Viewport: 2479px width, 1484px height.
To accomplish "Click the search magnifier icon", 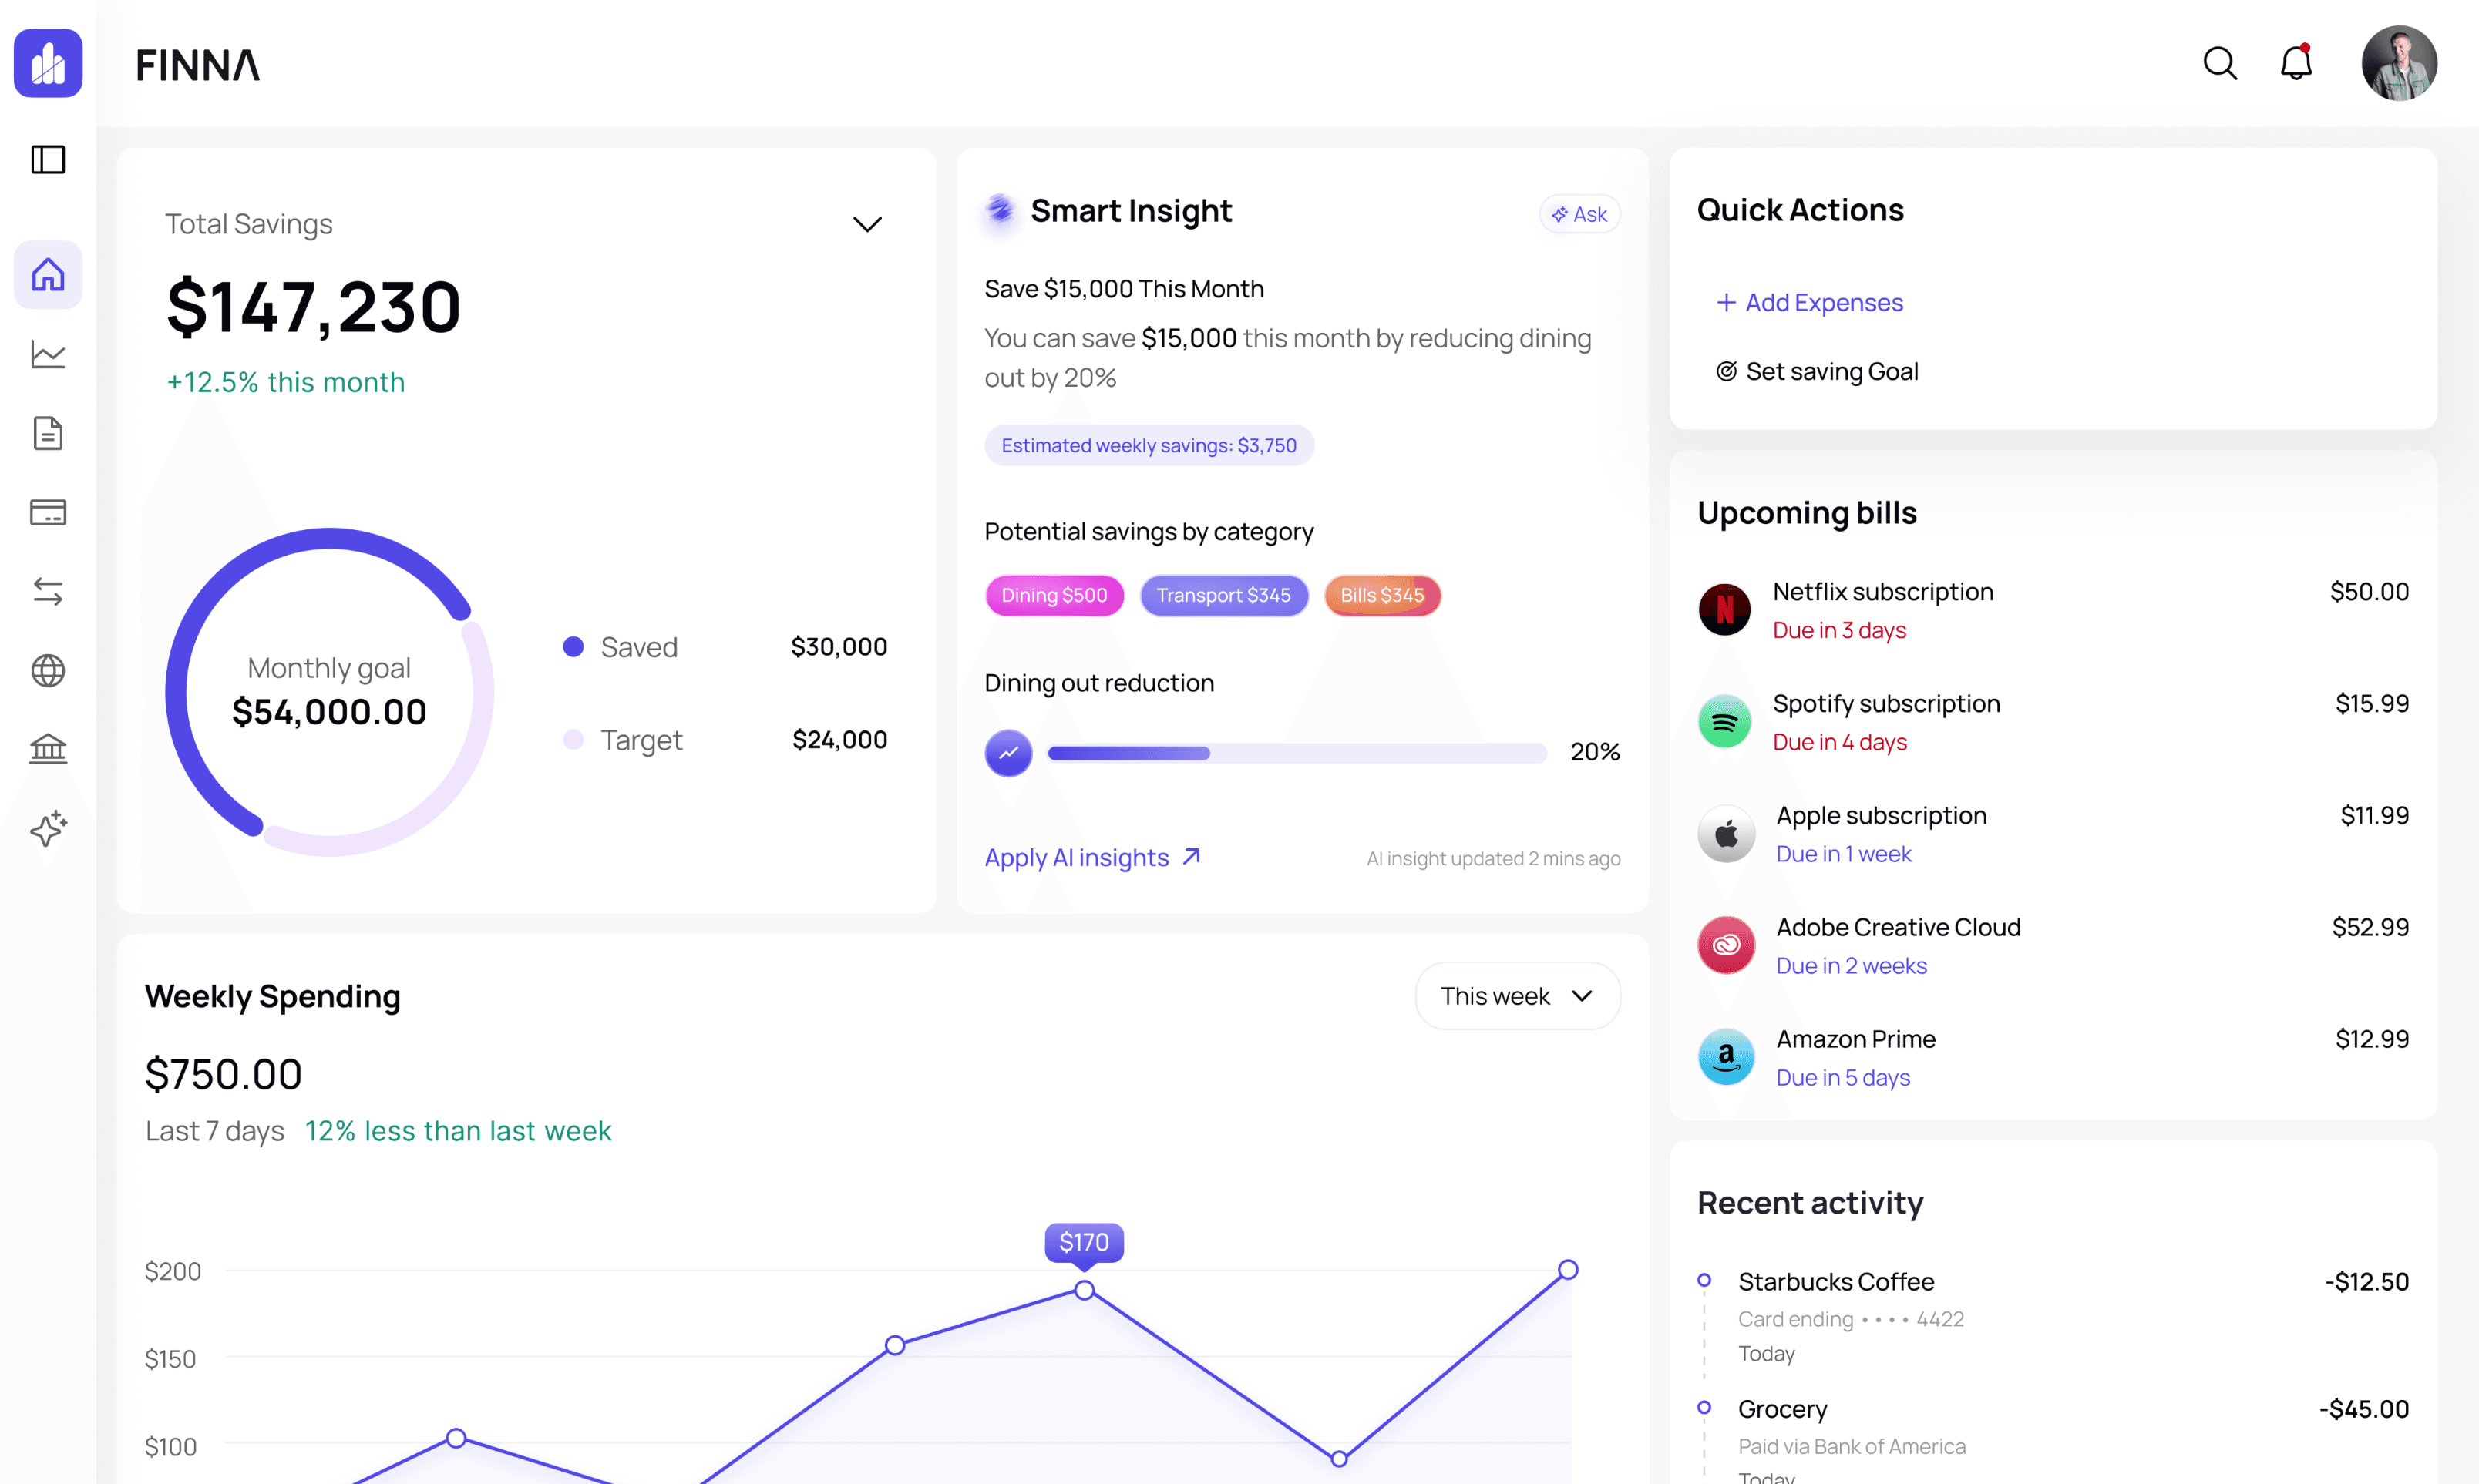I will (2219, 64).
